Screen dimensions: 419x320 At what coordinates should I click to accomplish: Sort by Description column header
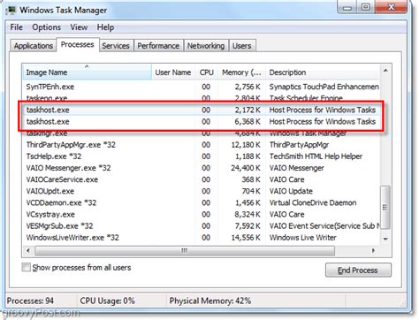323,72
